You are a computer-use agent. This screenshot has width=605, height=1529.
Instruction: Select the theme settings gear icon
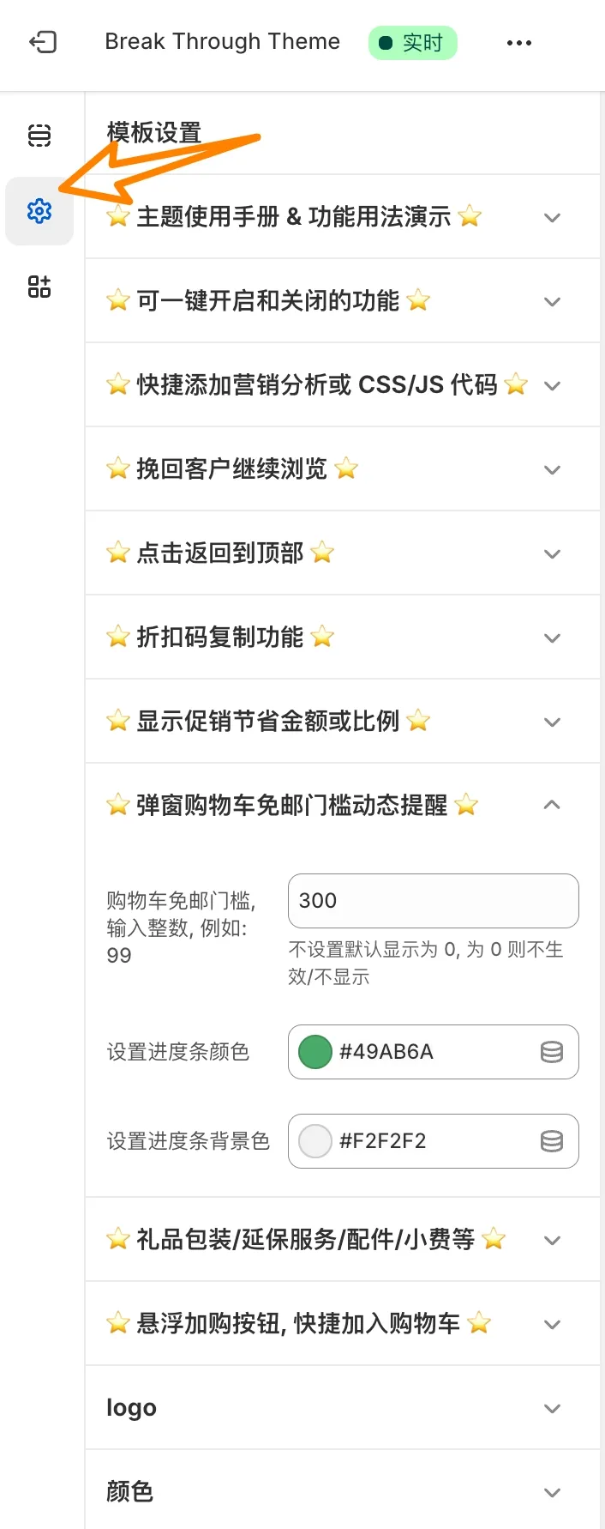point(39,210)
